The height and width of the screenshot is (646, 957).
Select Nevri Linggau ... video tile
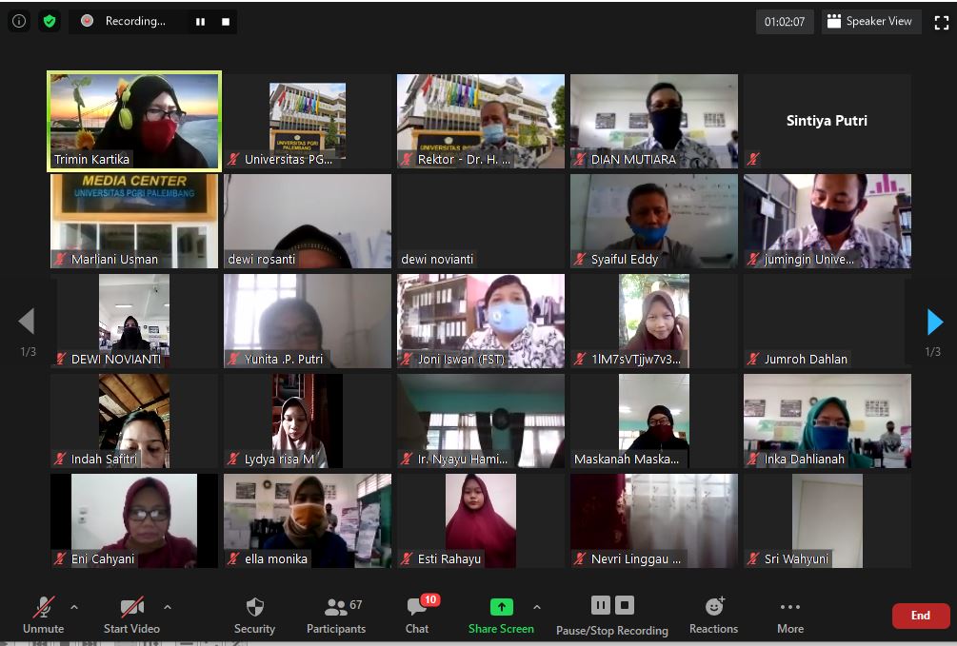click(654, 521)
